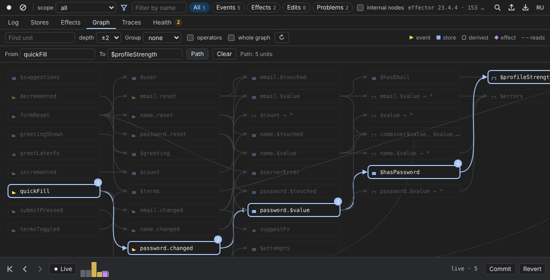The width and height of the screenshot is (550, 280).
Task: Select the Edits 0 filter pill
Action: pyautogui.click(x=296, y=7)
